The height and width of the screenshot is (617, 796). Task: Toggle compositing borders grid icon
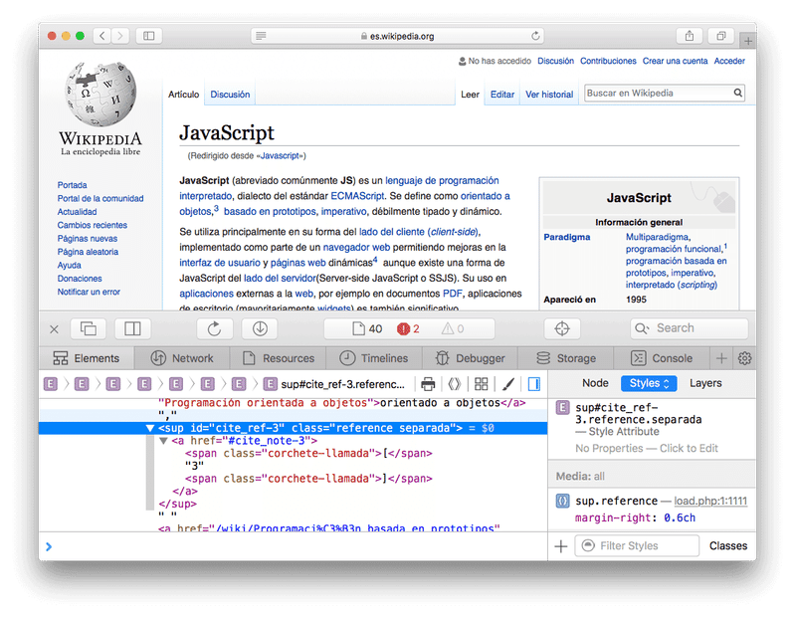(481, 384)
